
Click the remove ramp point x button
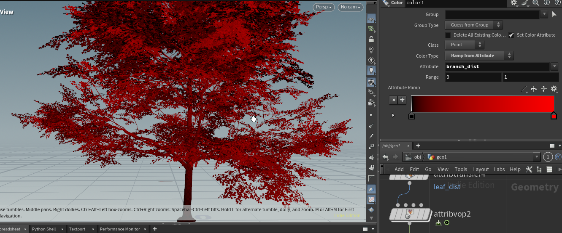tap(393, 100)
